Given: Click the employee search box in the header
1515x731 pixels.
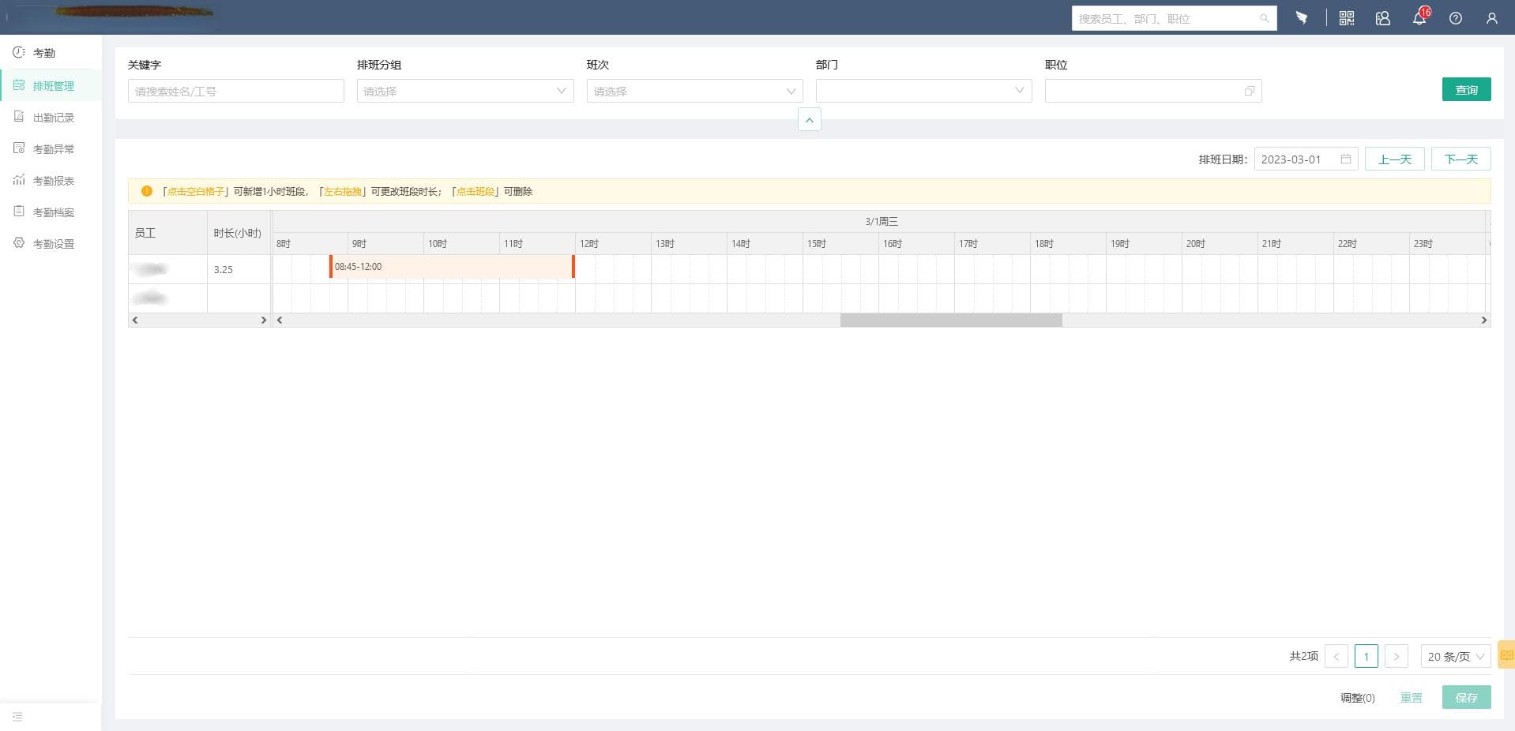Looking at the screenshot, I should (x=1174, y=18).
